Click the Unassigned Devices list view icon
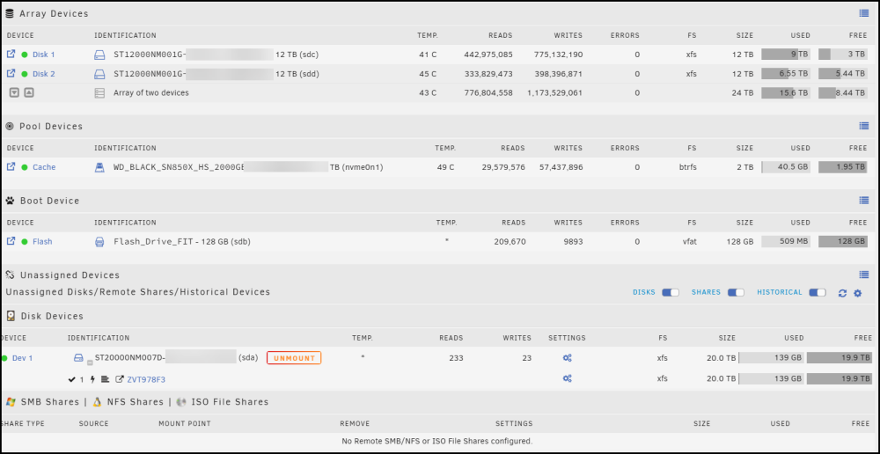The image size is (880, 454). pyautogui.click(x=864, y=275)
